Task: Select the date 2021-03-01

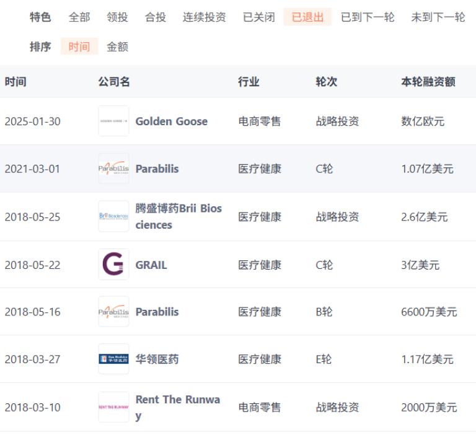Action: click(x=32, y=169)
